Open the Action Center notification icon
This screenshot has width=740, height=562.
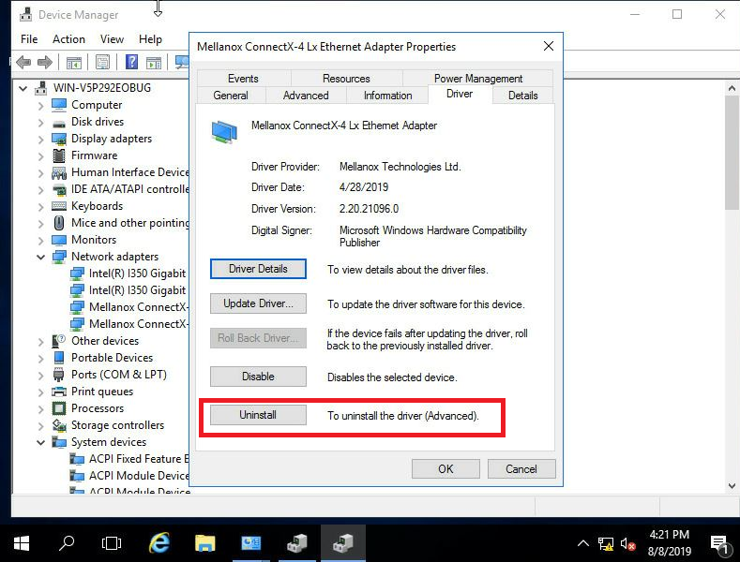tap(718, 544)
